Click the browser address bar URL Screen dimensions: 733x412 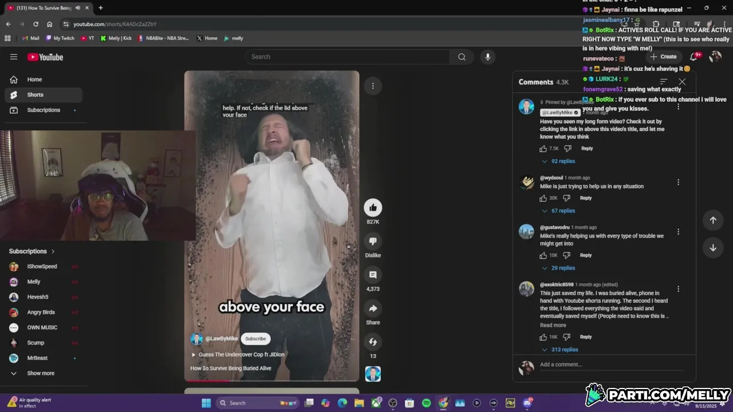(115, 24)
